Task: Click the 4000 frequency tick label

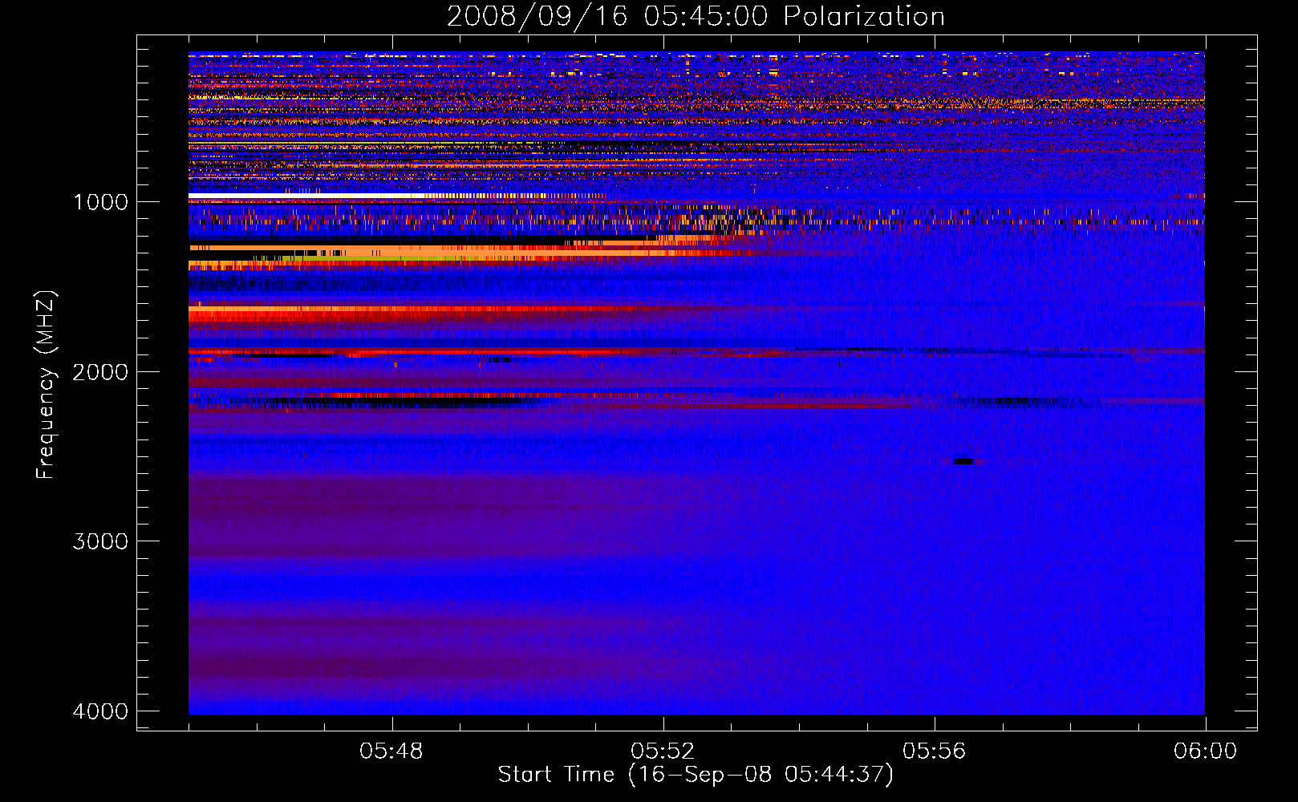Action: pos(100,711)
